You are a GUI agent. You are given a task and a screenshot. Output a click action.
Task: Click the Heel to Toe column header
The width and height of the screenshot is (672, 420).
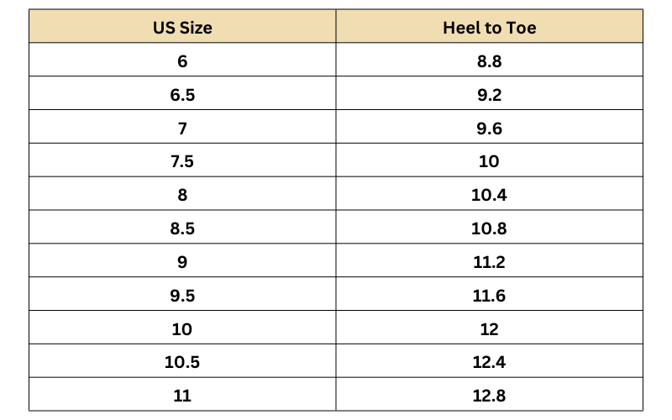click(x=489, y=27)
